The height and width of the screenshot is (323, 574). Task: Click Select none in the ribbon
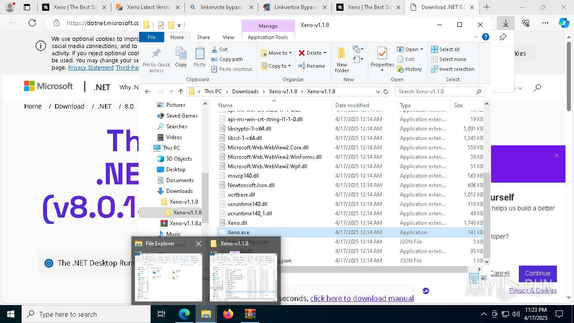pos(448,59)
